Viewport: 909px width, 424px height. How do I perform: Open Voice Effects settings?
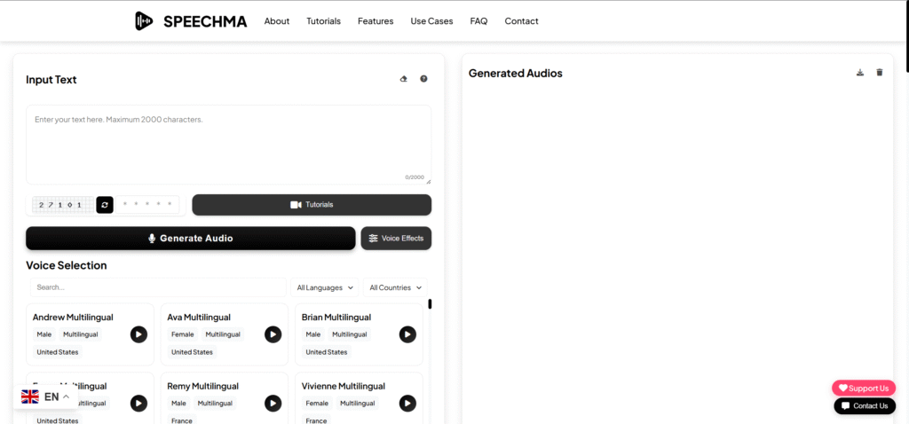[x=396, y=238]
